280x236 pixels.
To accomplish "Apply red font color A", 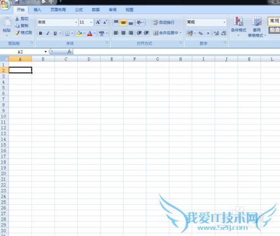I will click(90, 34).
